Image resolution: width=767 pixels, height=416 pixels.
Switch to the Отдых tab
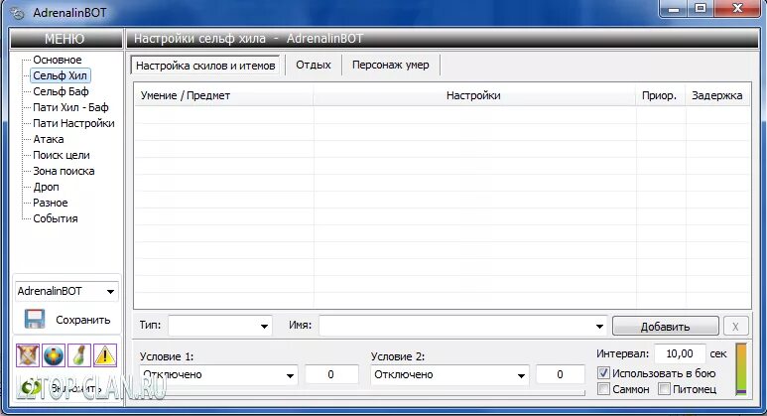(x=314, y=65)
